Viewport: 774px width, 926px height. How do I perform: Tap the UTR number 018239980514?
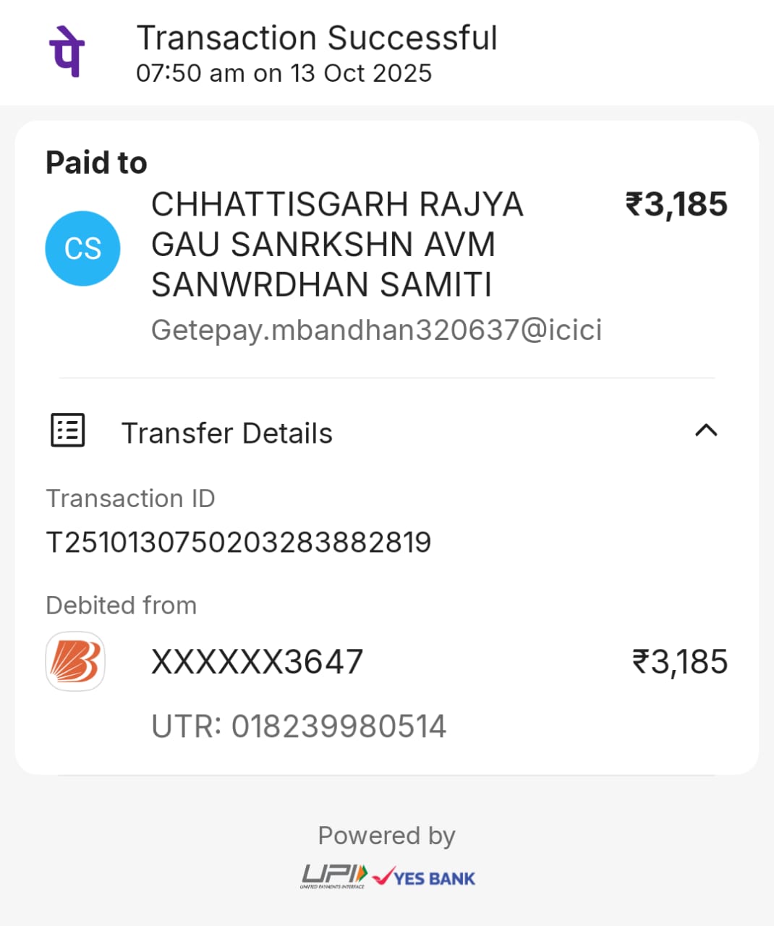coord(299,726)
